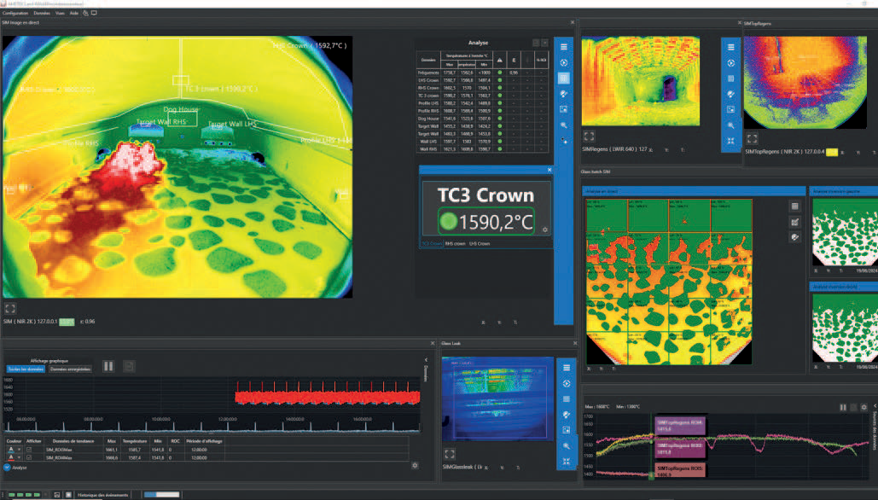
Task: Open the palette tool in the Glass Leak toolbar
Action: coord(567,415)
